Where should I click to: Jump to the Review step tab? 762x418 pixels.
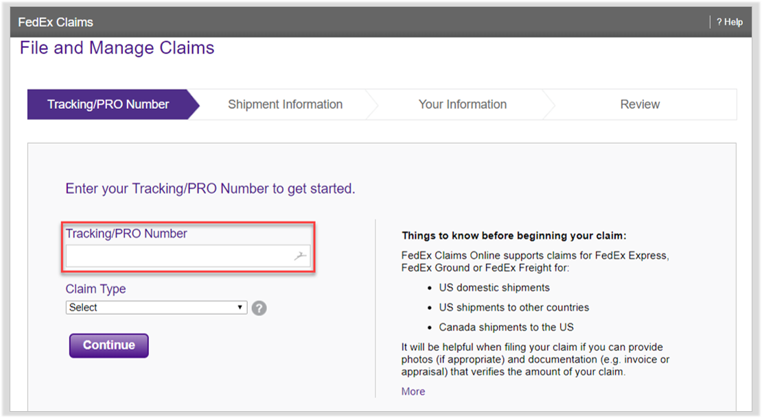[x=640, y=104]
